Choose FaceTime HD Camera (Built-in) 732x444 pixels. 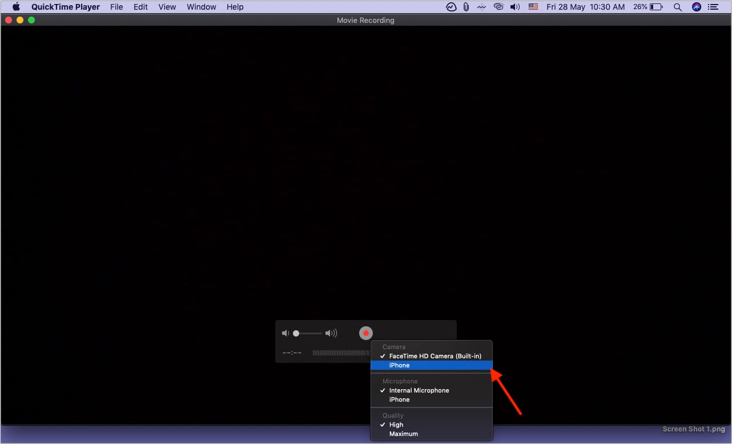[x=435, y=356]
